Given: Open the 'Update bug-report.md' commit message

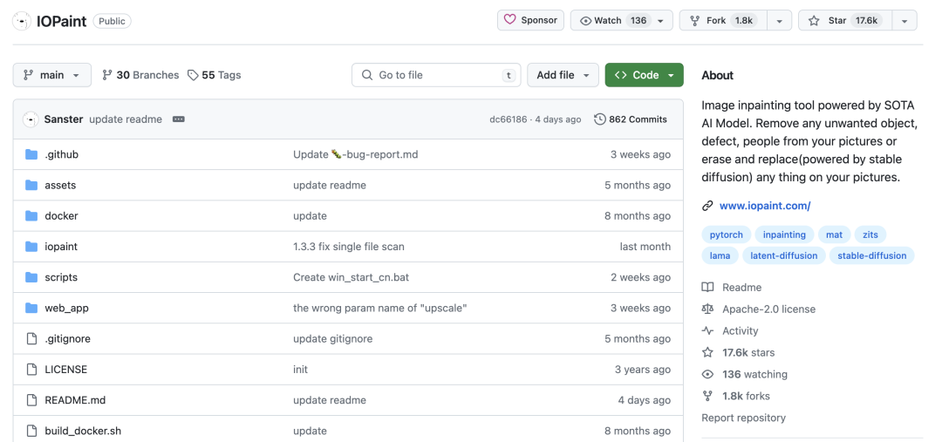Looking at the screenshot, I should click(x=355, y=154).
